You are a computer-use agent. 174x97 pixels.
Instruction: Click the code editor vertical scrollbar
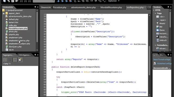(149, 61)
